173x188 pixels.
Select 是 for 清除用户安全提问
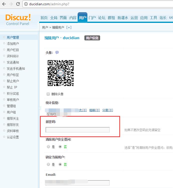point(48,147)
